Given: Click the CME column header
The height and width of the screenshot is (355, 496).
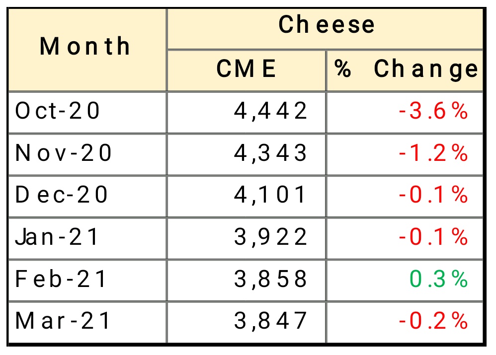Looking at the screenshot, I should pos(246,70).
